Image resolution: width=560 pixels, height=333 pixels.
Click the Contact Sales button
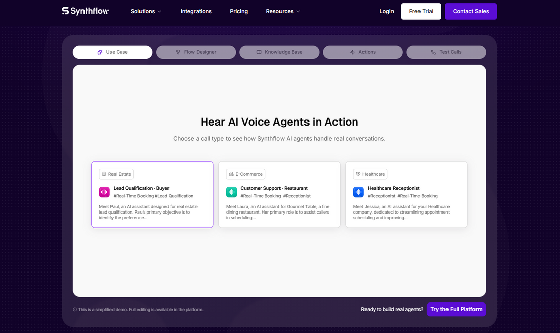[x=470, y=11]
